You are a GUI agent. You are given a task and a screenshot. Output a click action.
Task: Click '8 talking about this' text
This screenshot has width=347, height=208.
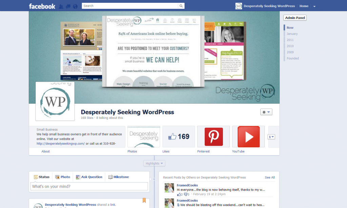109,118
